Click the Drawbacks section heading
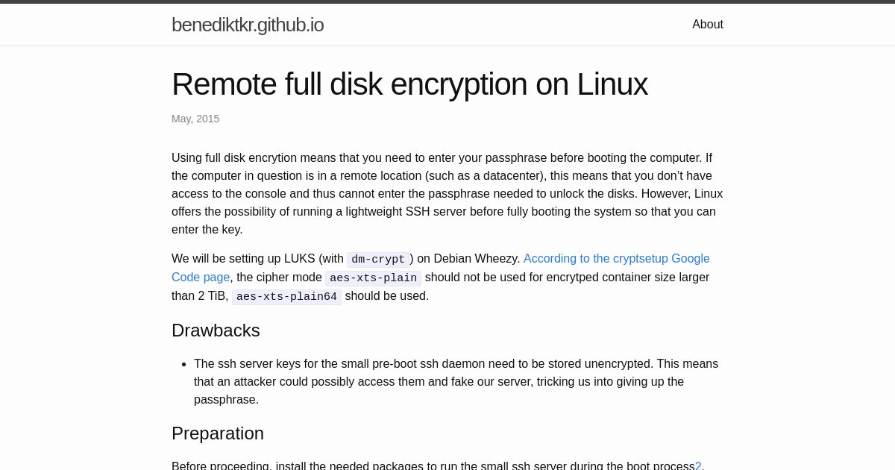This screenshot has width=895, height=470. tap(216, 330)
